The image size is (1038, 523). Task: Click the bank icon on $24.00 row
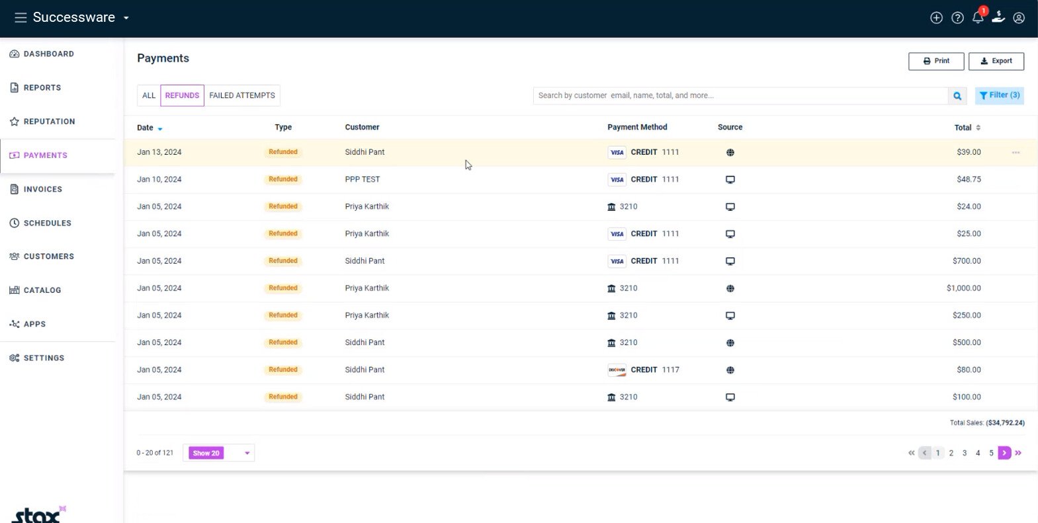click(x=611, y=207)
